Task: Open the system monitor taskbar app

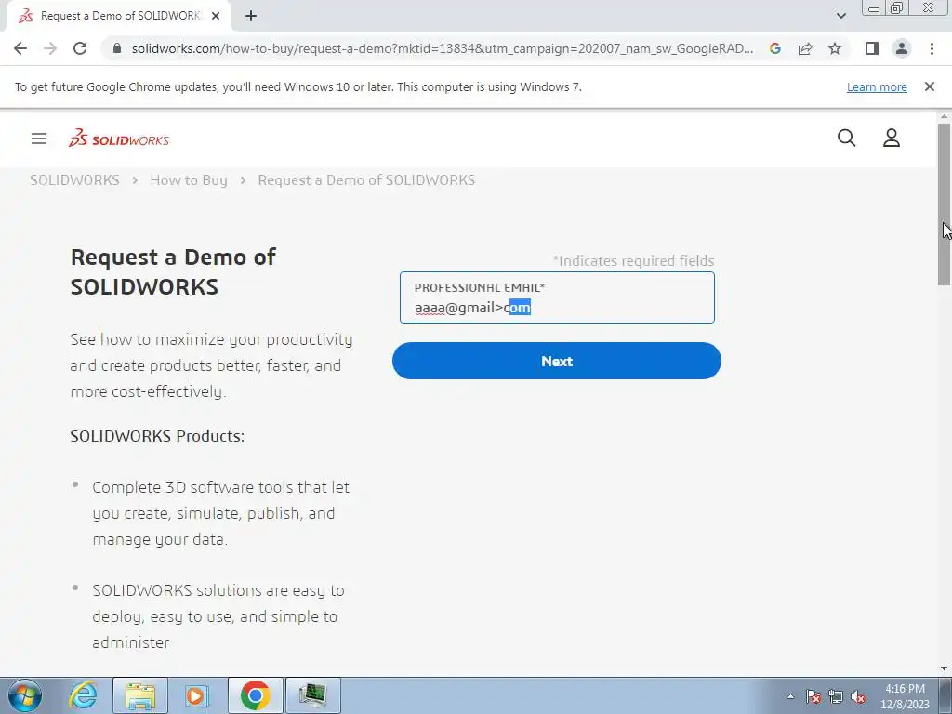Action: pyautogui.click(x=312, y=695)
